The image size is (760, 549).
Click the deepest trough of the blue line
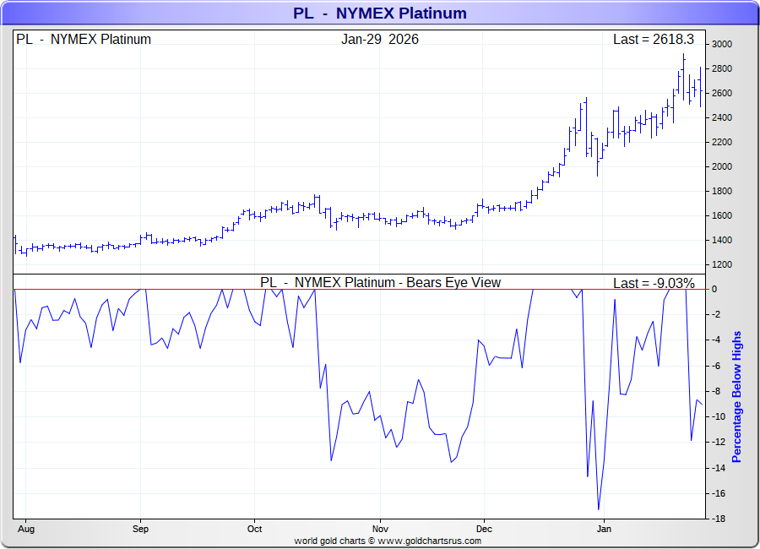599,509
